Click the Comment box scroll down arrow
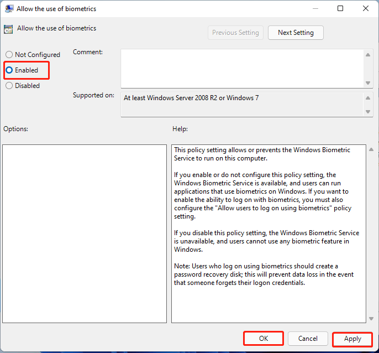 click(368, 83)
